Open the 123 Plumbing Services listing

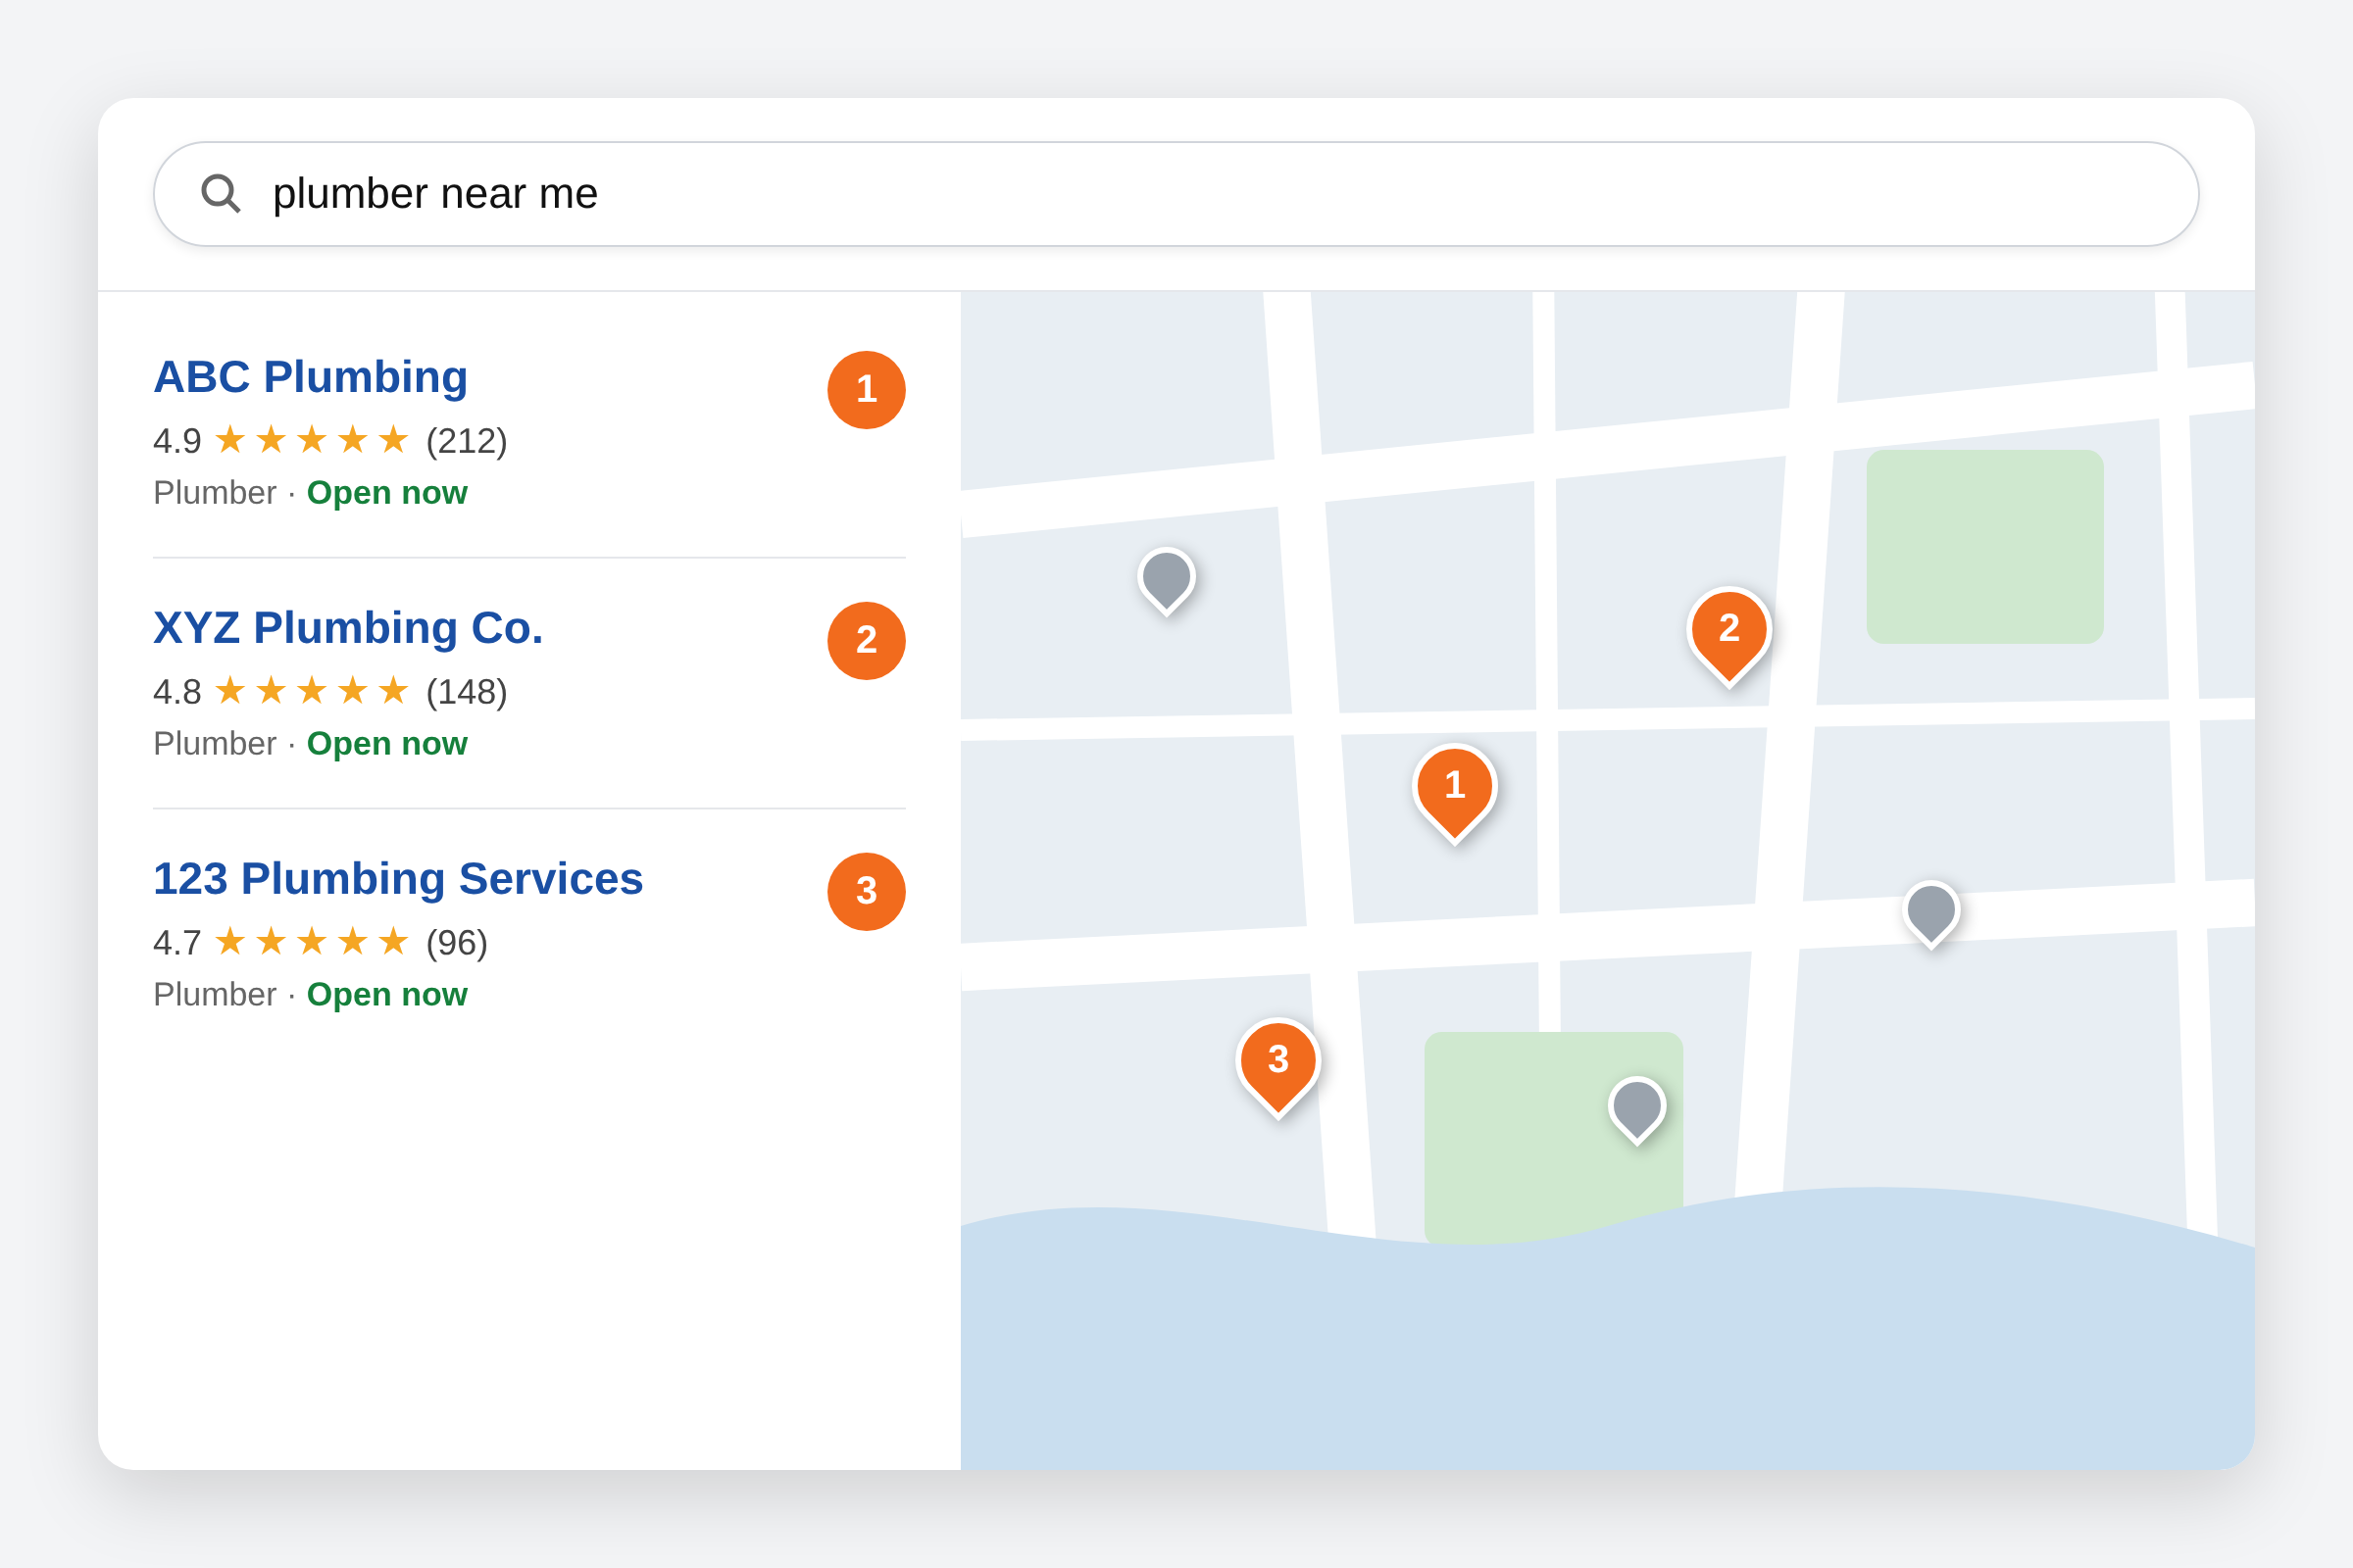tap(397, 879)
